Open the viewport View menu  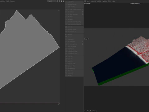pyautogui.click(x=88, y=1)
